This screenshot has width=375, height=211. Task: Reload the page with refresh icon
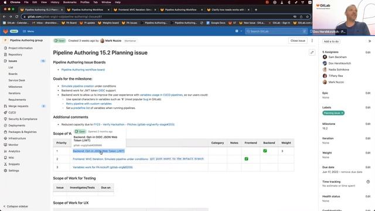pyautogui.click(x=17, y=16)
